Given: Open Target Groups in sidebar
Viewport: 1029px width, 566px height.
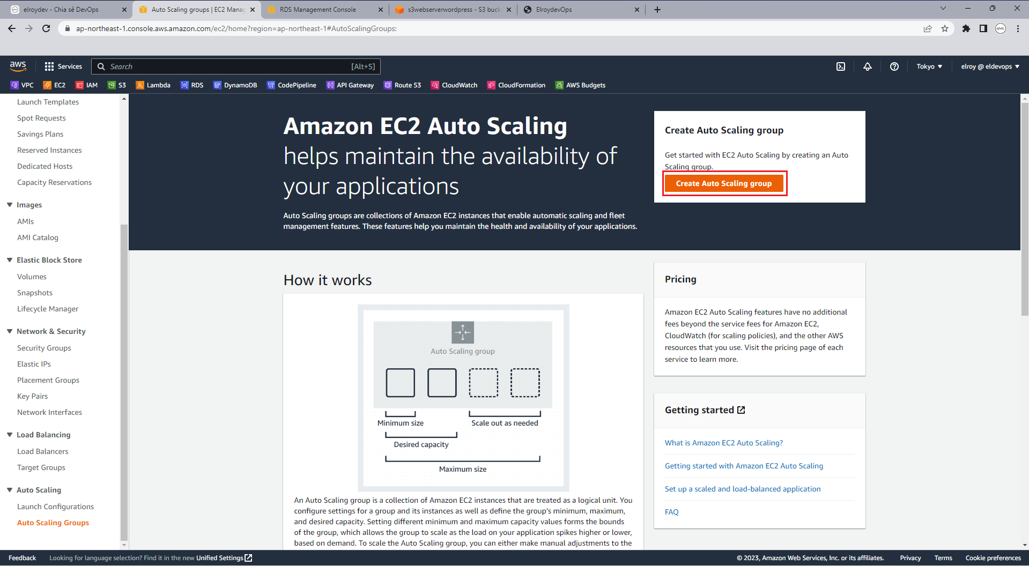Looking at the screenshot, I should [41, 467].
